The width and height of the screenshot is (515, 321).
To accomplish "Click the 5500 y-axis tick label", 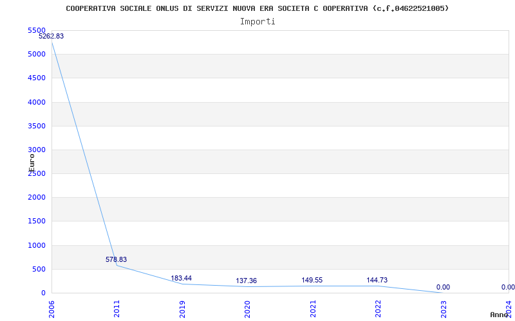I will [x=37, y=30].
